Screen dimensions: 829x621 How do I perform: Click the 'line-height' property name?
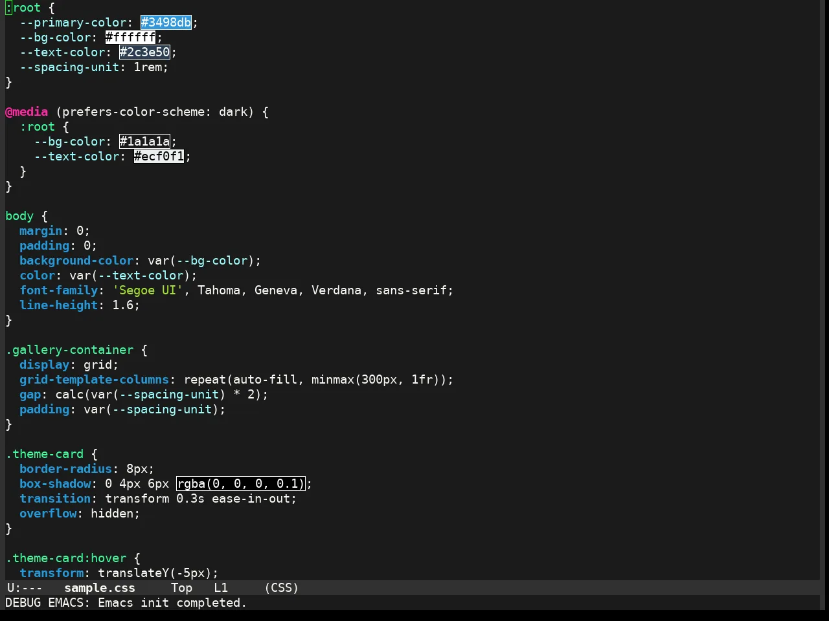click(59, 305)
